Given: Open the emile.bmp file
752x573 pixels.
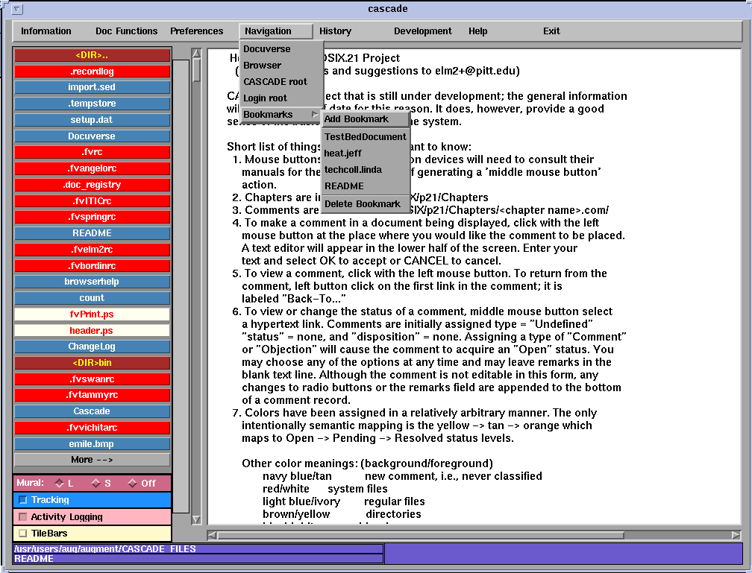Looking at the screenshot, I should pyautogui.click(x=92, y=443).
